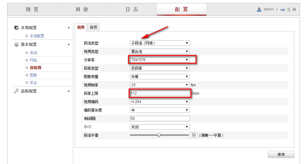Switch to the 音频 tab
The image size is (306, 164).
93,27
